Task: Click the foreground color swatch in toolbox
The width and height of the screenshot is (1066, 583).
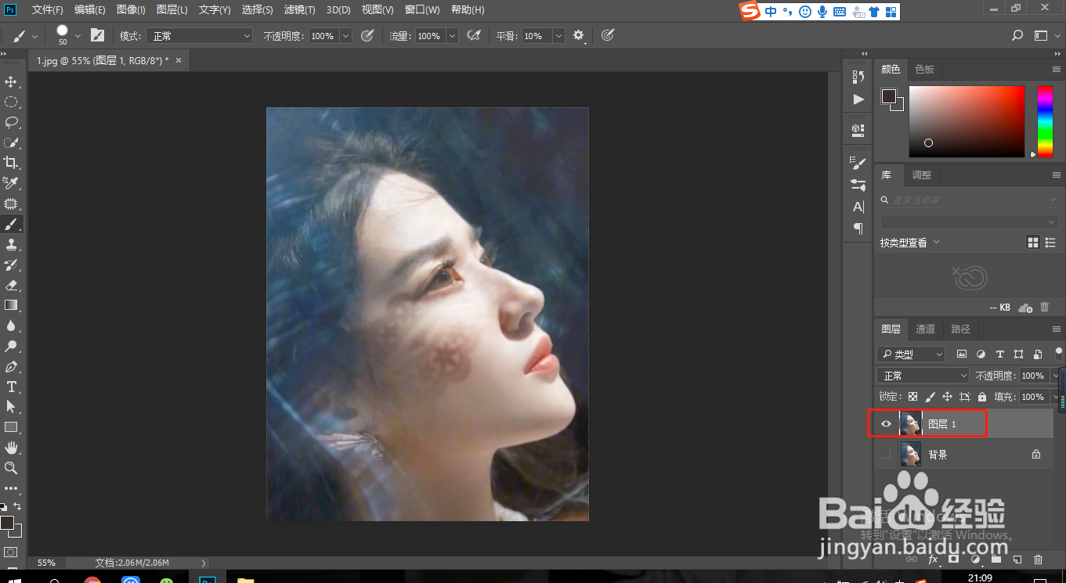Action: click(7, 523)
